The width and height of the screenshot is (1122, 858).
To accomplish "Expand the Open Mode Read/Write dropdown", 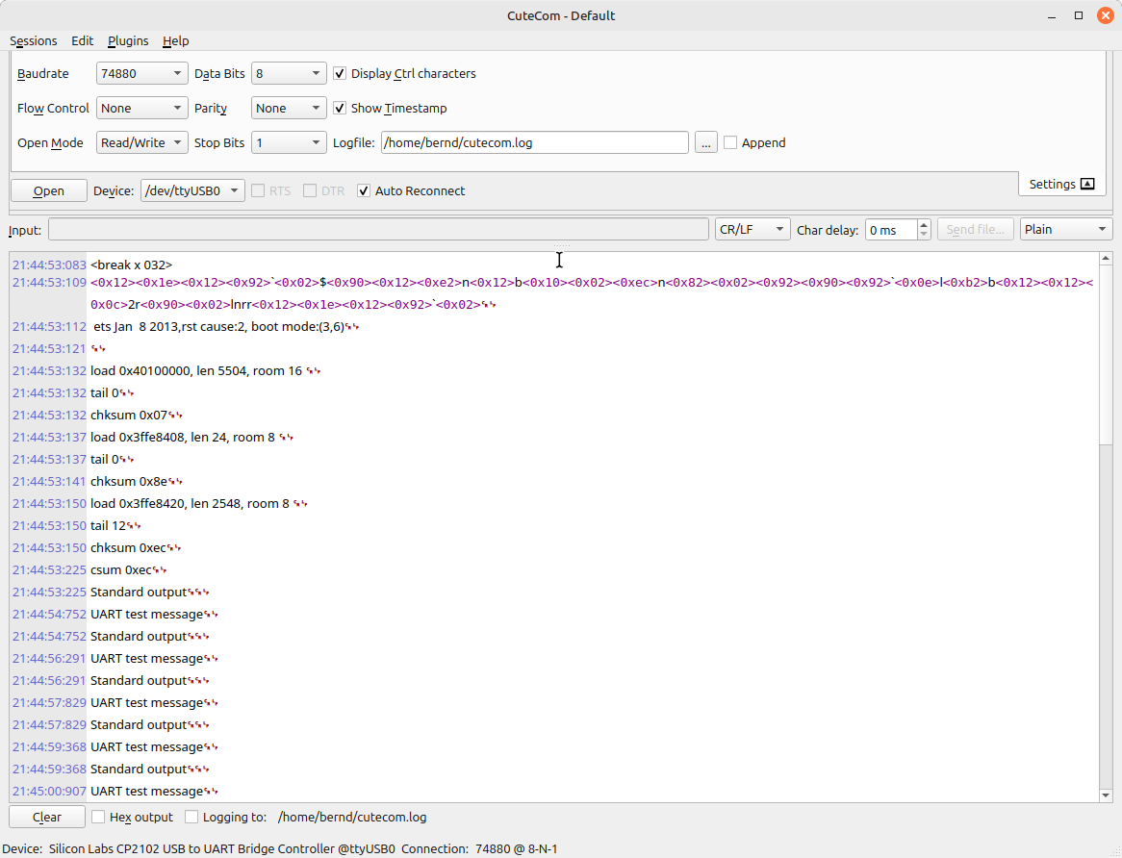I will click(141, 143).
